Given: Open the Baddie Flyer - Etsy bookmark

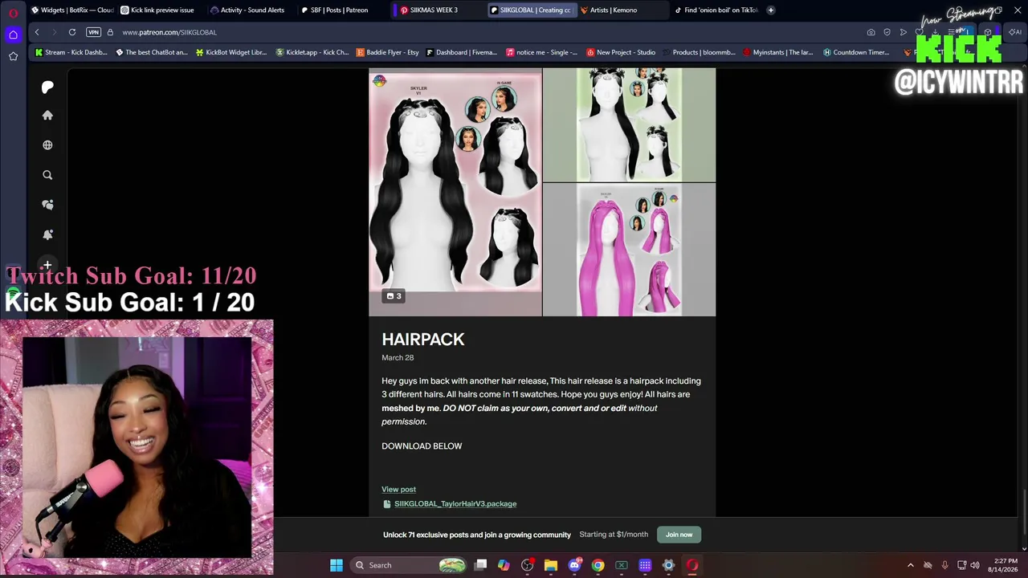Looking at the screenshot, I should 387,52.
